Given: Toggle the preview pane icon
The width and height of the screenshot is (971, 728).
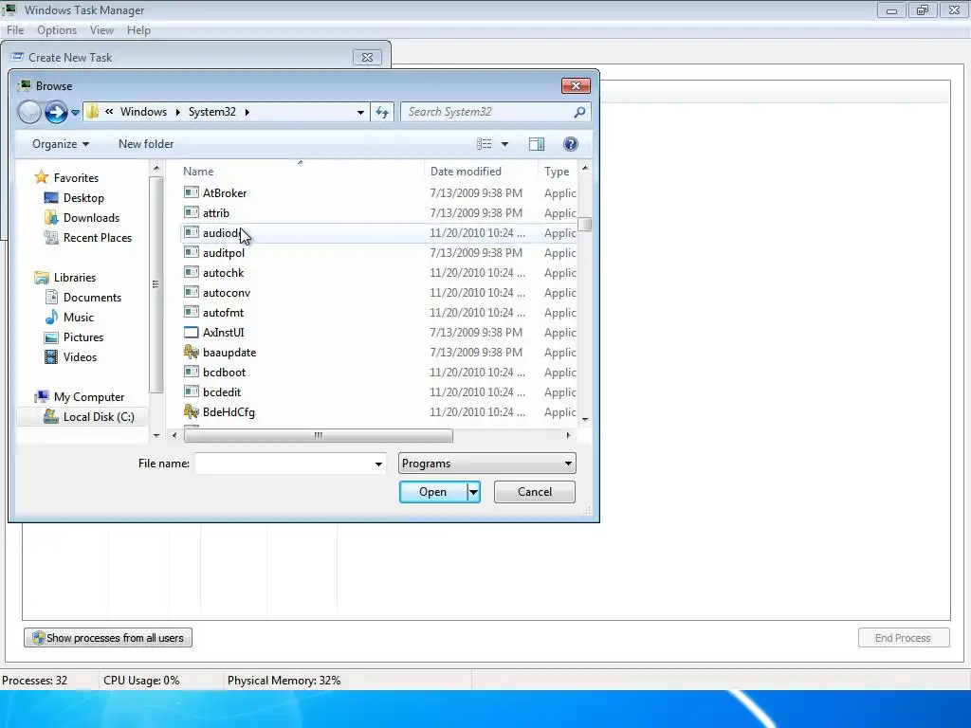Looking at the screenshot, I should (x=537, y=144).
